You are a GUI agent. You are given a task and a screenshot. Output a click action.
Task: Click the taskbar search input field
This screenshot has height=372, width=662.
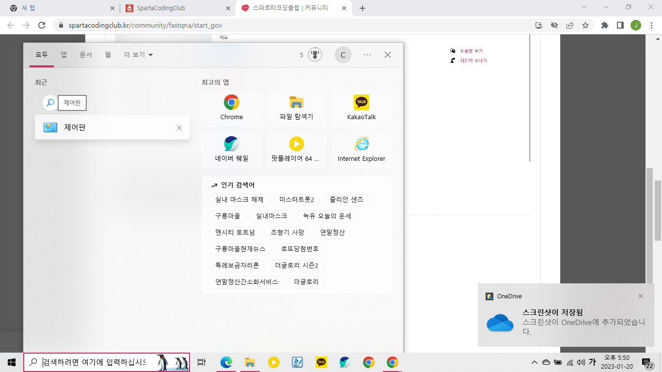[107, 362]
